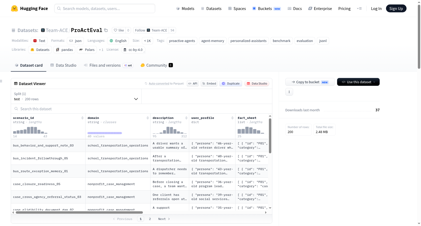Click the sort icon on user_profile column
This screenshot has width=421, height=226.
pos(232,118)
